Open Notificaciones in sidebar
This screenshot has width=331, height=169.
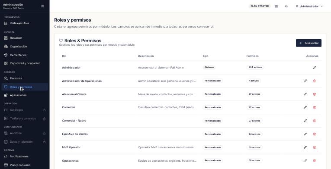tap(25, 156)
